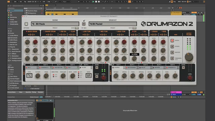Screen dimensions: 215x121
Task: Click filter TYPE low-pass shape icon
Action: [x=29, y=76]
